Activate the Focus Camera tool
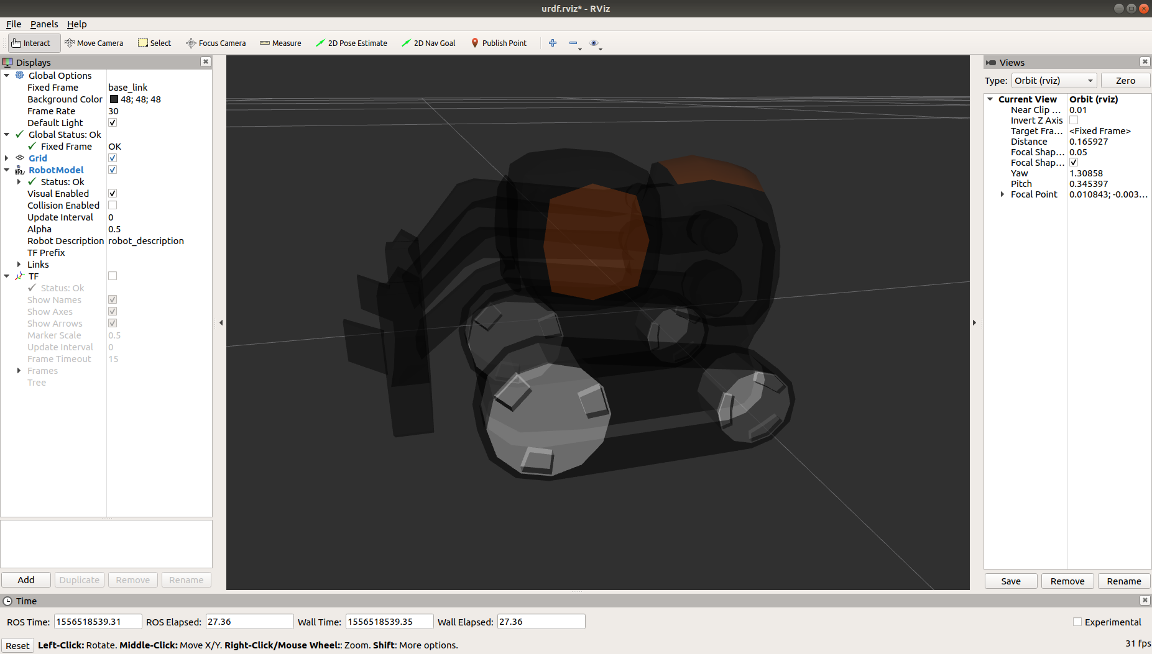The image size is (1152, 654). point(216,43)
